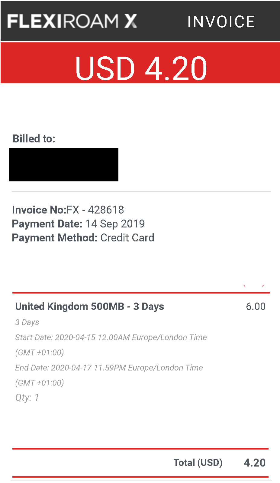Click the Total (USD) label
The height and width of the screenshot is (483, 280).
click(198, 463)
